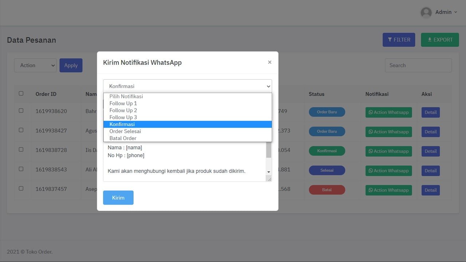Click WhatsApp icon for order 1619938620

click(371, 112)
